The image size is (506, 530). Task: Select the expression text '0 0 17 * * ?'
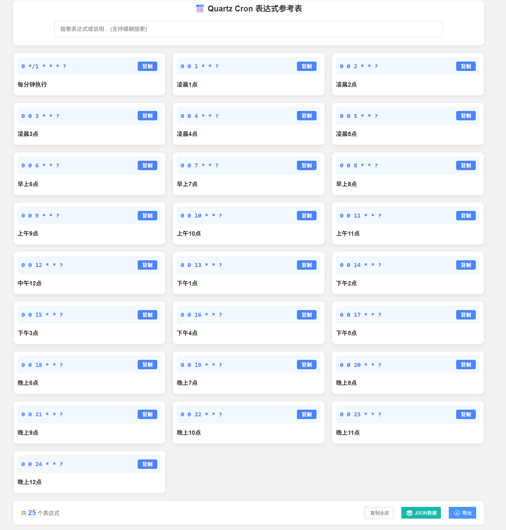(360, 315)
